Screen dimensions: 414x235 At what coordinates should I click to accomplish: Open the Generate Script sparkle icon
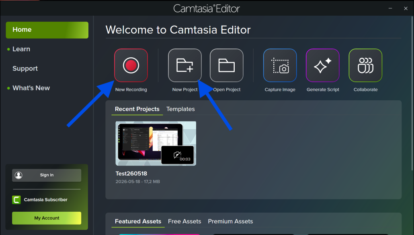pos(323,65)
